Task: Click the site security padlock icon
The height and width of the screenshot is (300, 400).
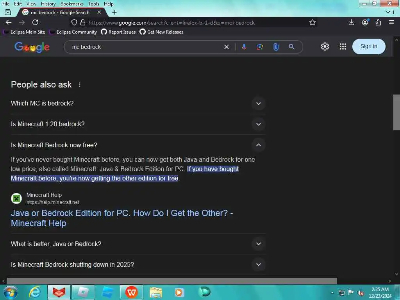Action: (83, 22)
